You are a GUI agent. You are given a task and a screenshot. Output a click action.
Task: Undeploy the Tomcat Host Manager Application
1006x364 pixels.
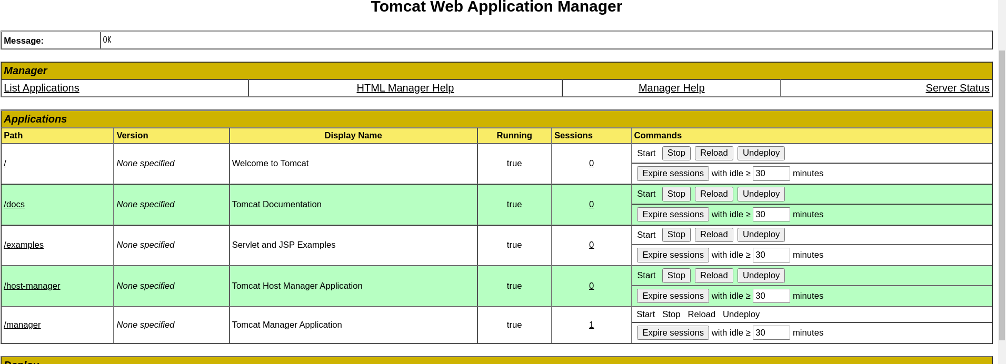[761, 276]
